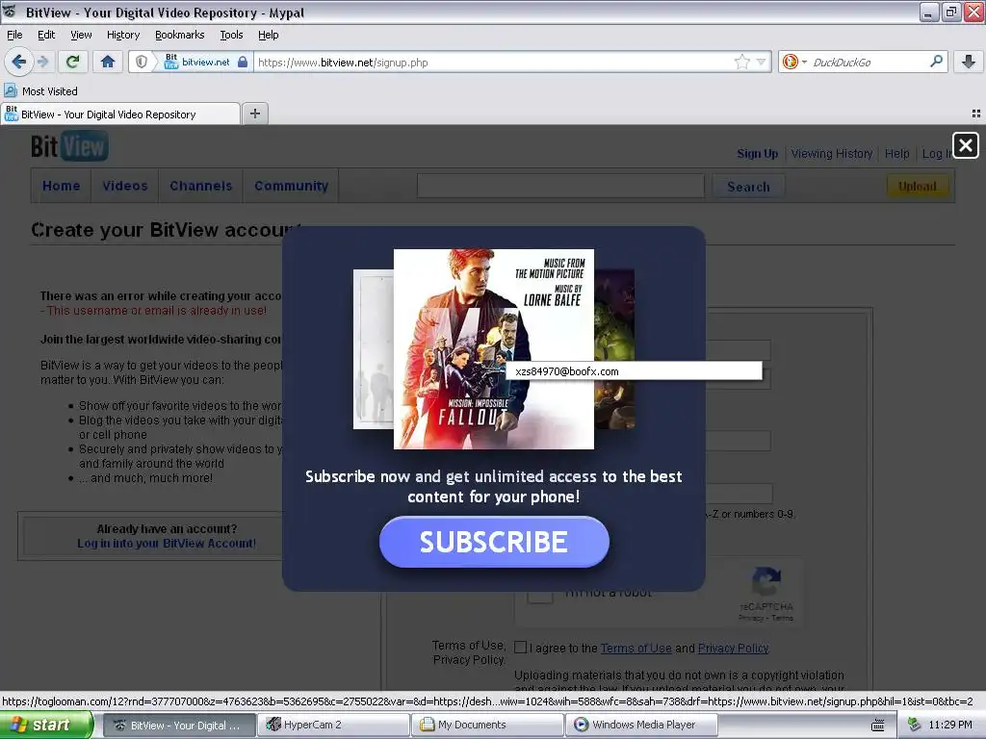Open the Most Visited bookmarks folder
Viewport: 986px width, 739px height.
(x=41, y=91)
